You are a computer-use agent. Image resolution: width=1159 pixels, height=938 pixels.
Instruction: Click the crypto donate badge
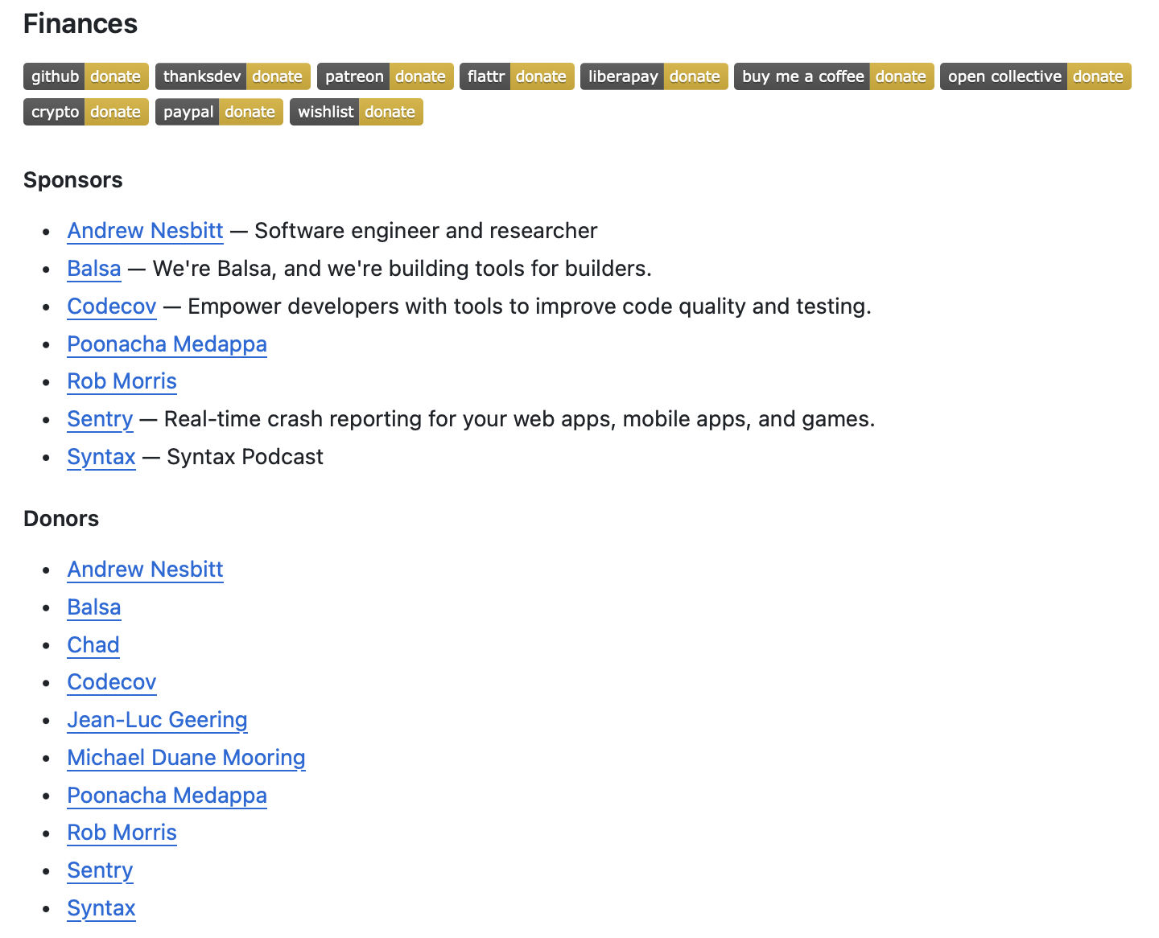(x=86, y=112)
